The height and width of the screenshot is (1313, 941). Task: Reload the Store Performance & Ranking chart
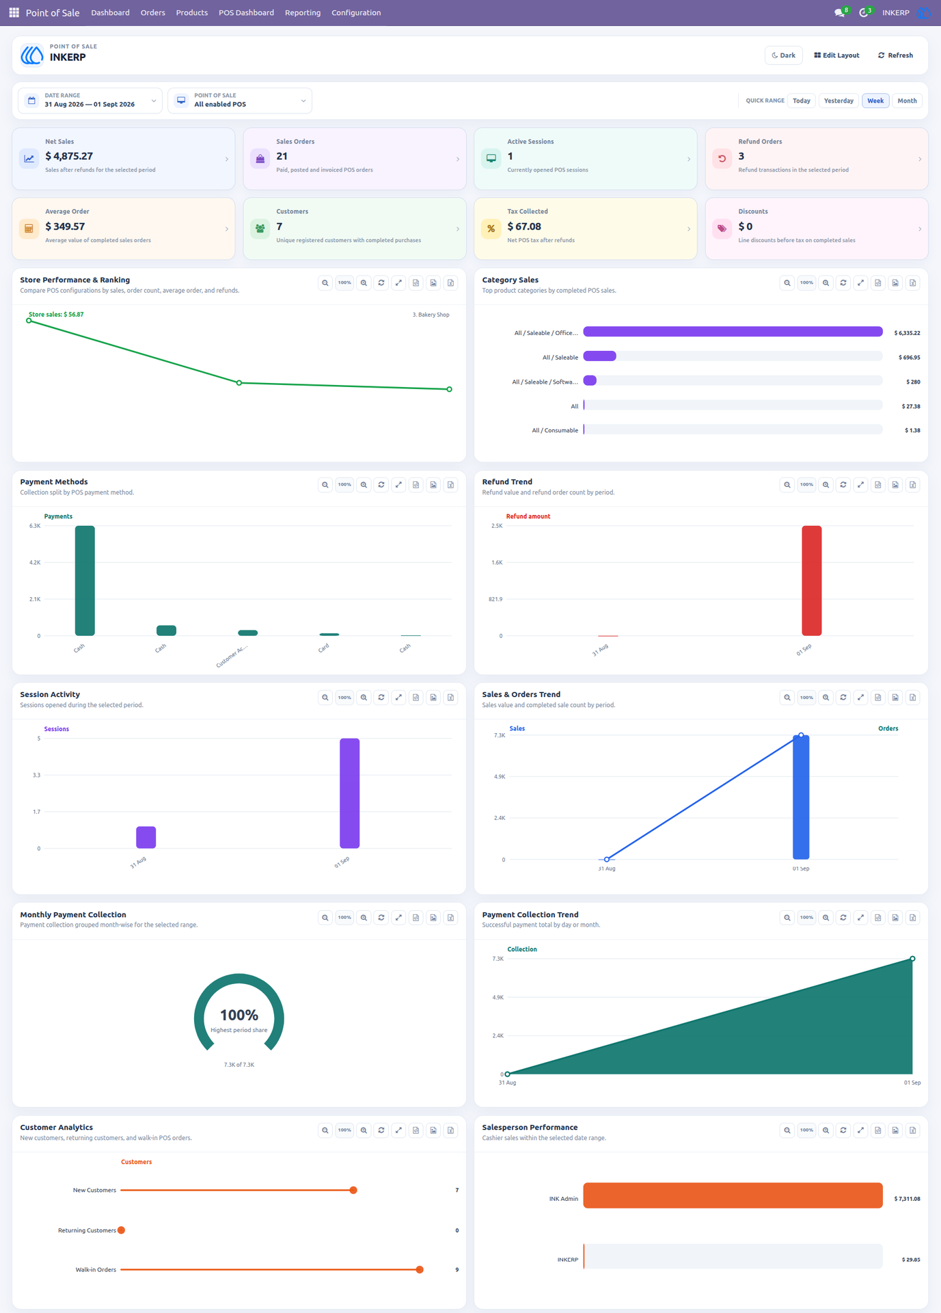tap(381, 282)
